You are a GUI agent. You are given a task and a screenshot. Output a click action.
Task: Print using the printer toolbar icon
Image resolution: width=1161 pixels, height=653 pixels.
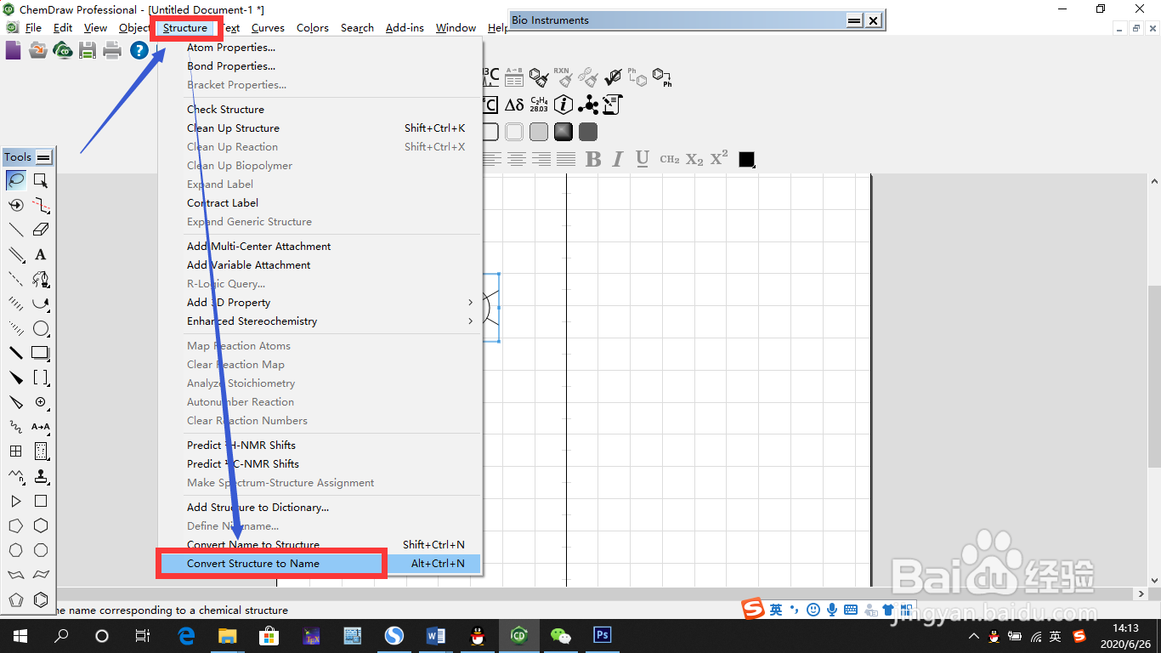point(112,51)
